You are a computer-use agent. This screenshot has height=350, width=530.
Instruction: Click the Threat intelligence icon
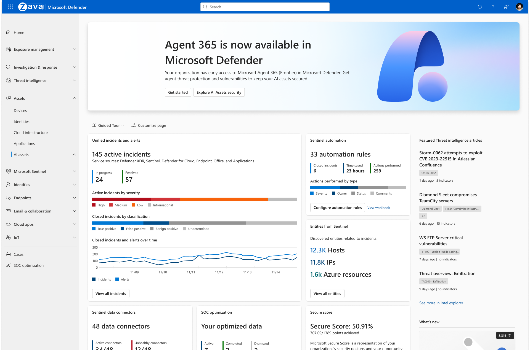[x=8, y=80]
